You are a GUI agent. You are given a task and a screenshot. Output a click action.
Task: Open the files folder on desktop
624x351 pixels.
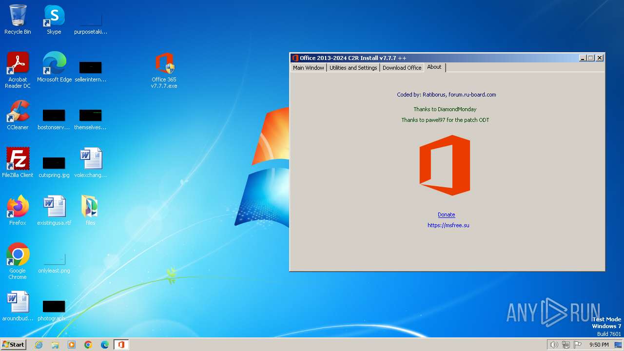91,211
